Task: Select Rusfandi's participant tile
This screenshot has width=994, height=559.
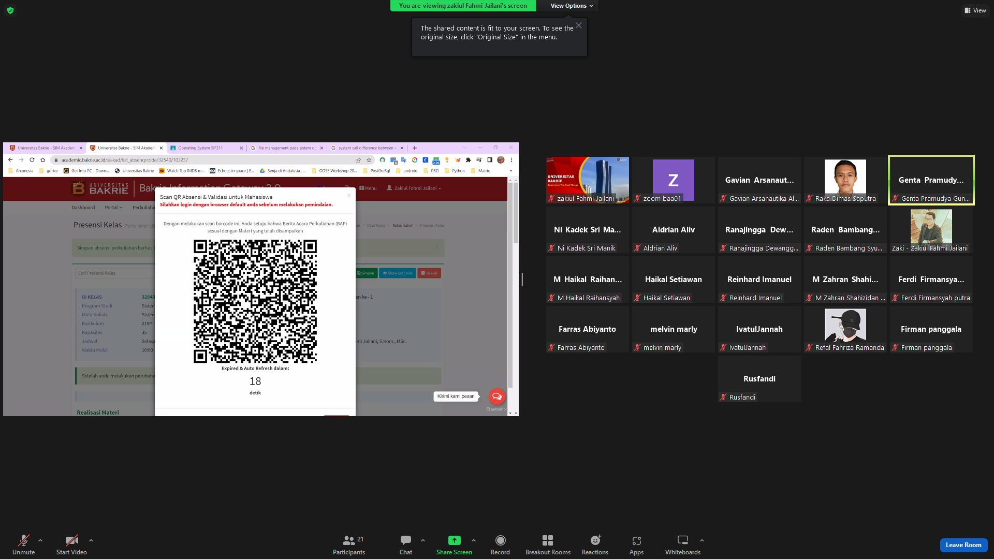Action: pos(759,379)
